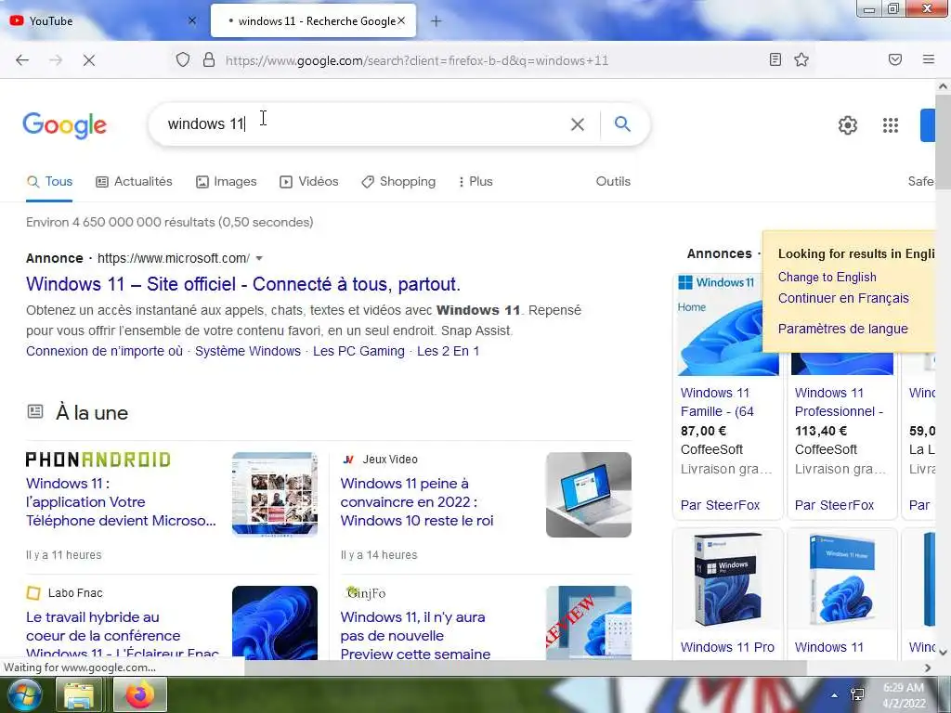Click the Phonandroid article photo thumbnail
This screenshot has height=713, width=951.
tap(275, 495)
